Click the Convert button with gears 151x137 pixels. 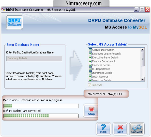click(137, 129)
